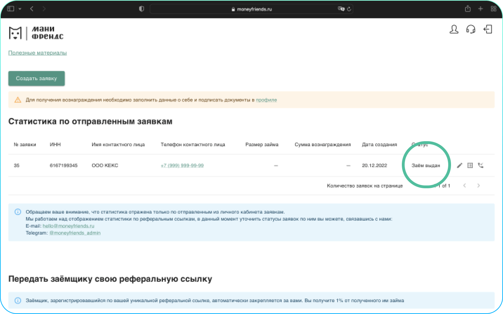Click the Мани Френдс cat logo

pyautogui.click(x=15, y=32)
